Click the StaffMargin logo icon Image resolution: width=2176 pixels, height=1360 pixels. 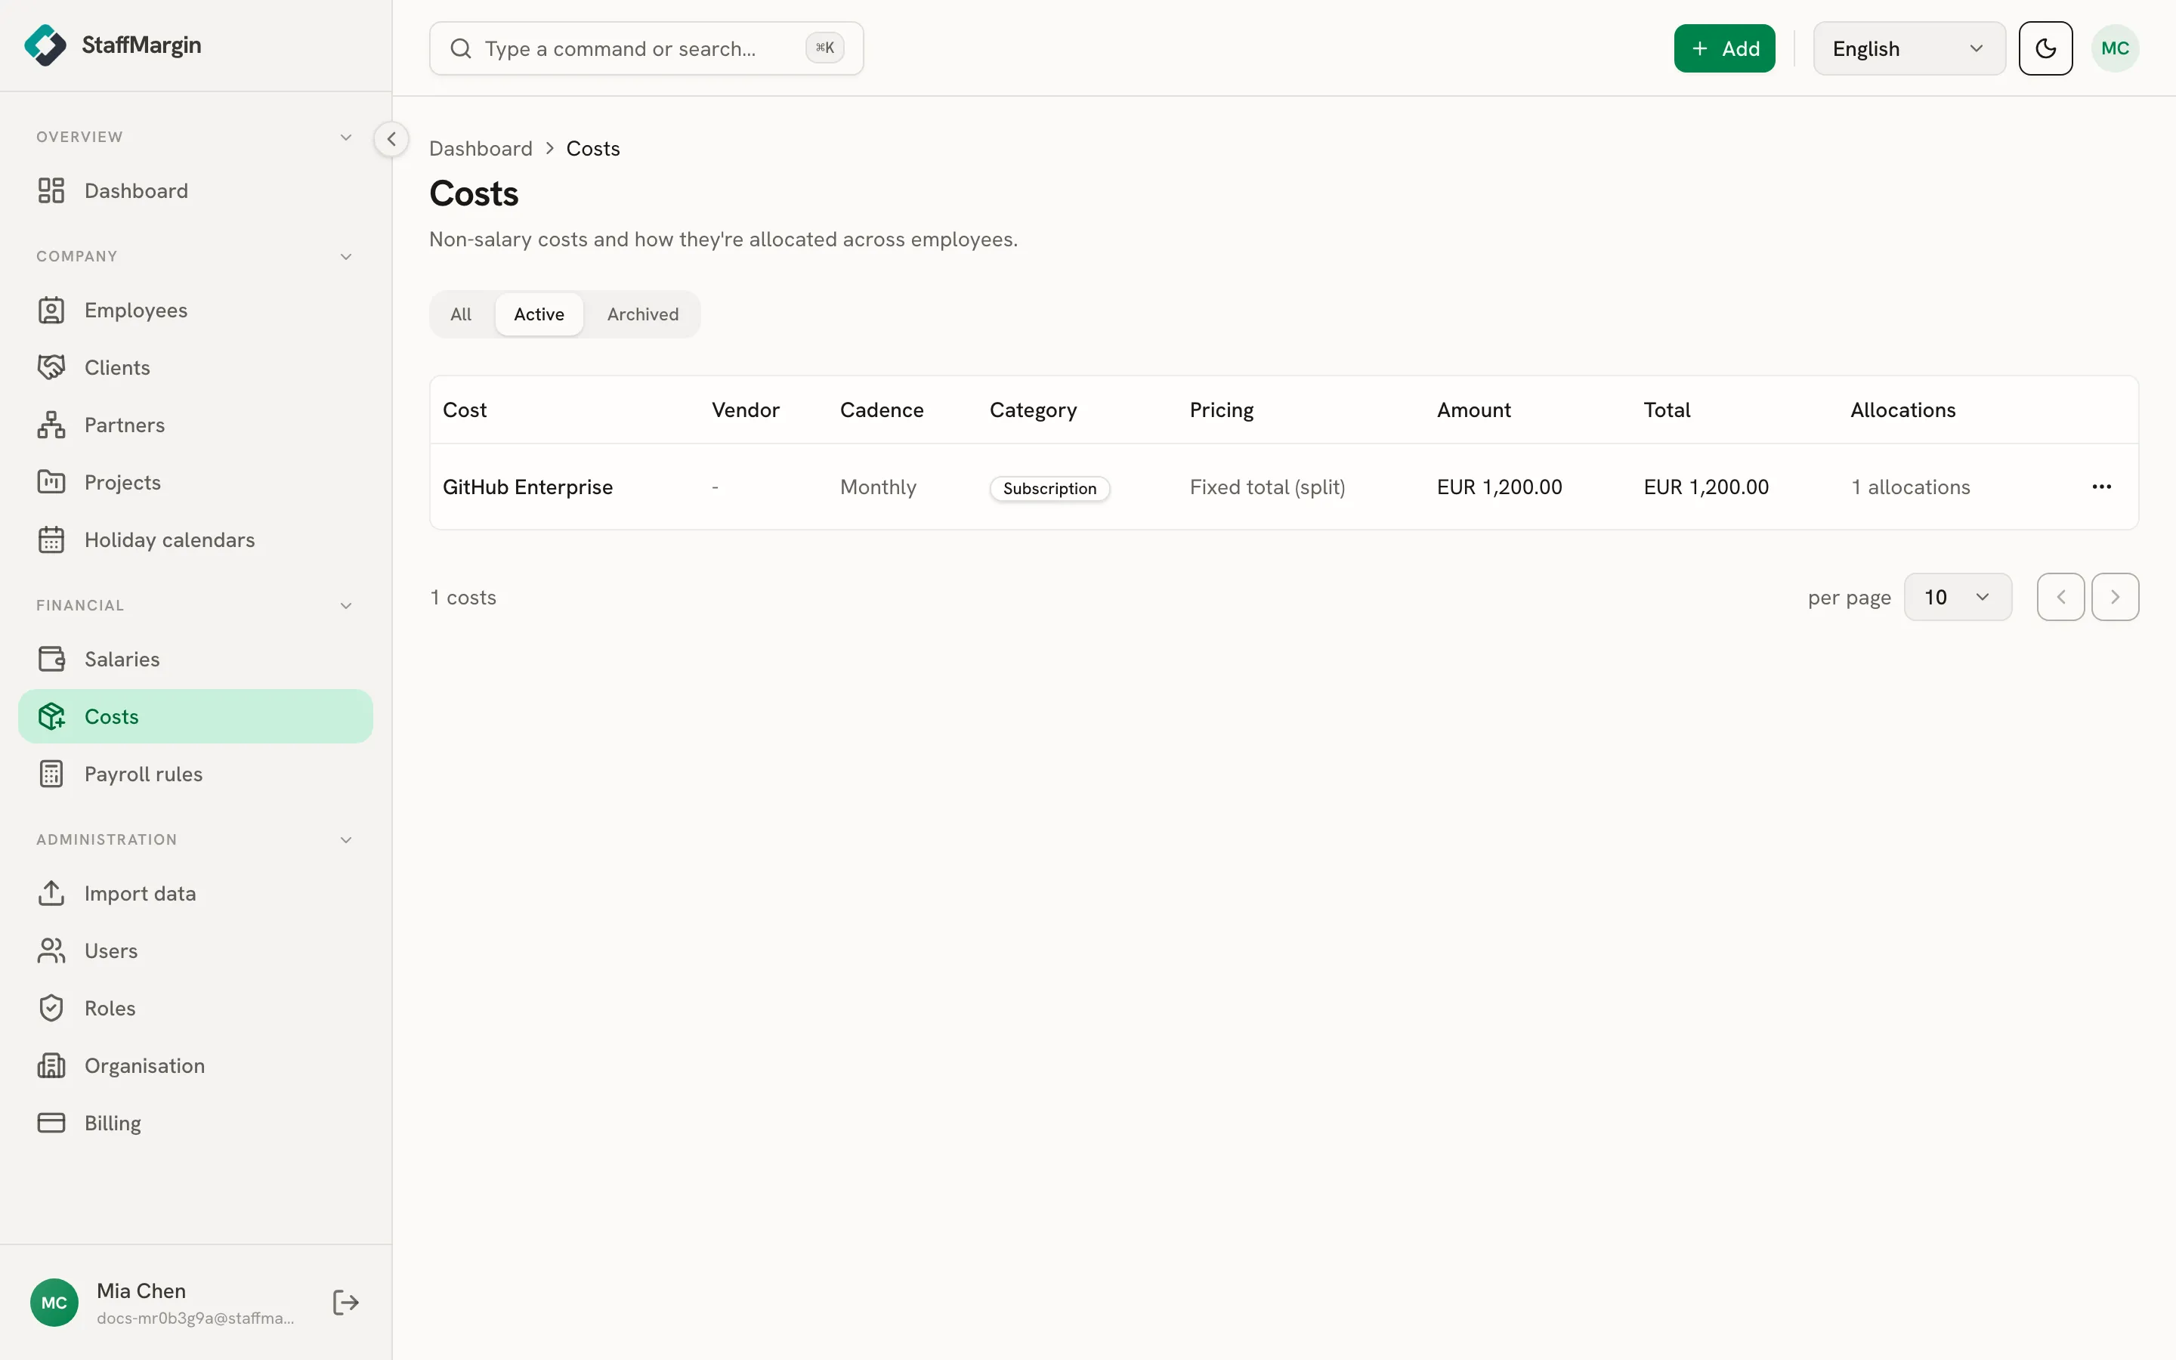click(x=45, y=45)
